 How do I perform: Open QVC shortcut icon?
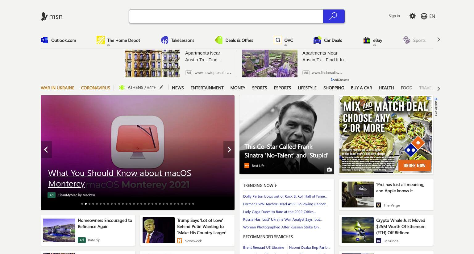click(278, 40)
